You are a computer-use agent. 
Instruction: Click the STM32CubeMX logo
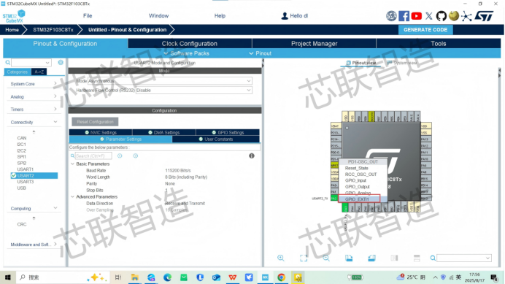point(14,16)
